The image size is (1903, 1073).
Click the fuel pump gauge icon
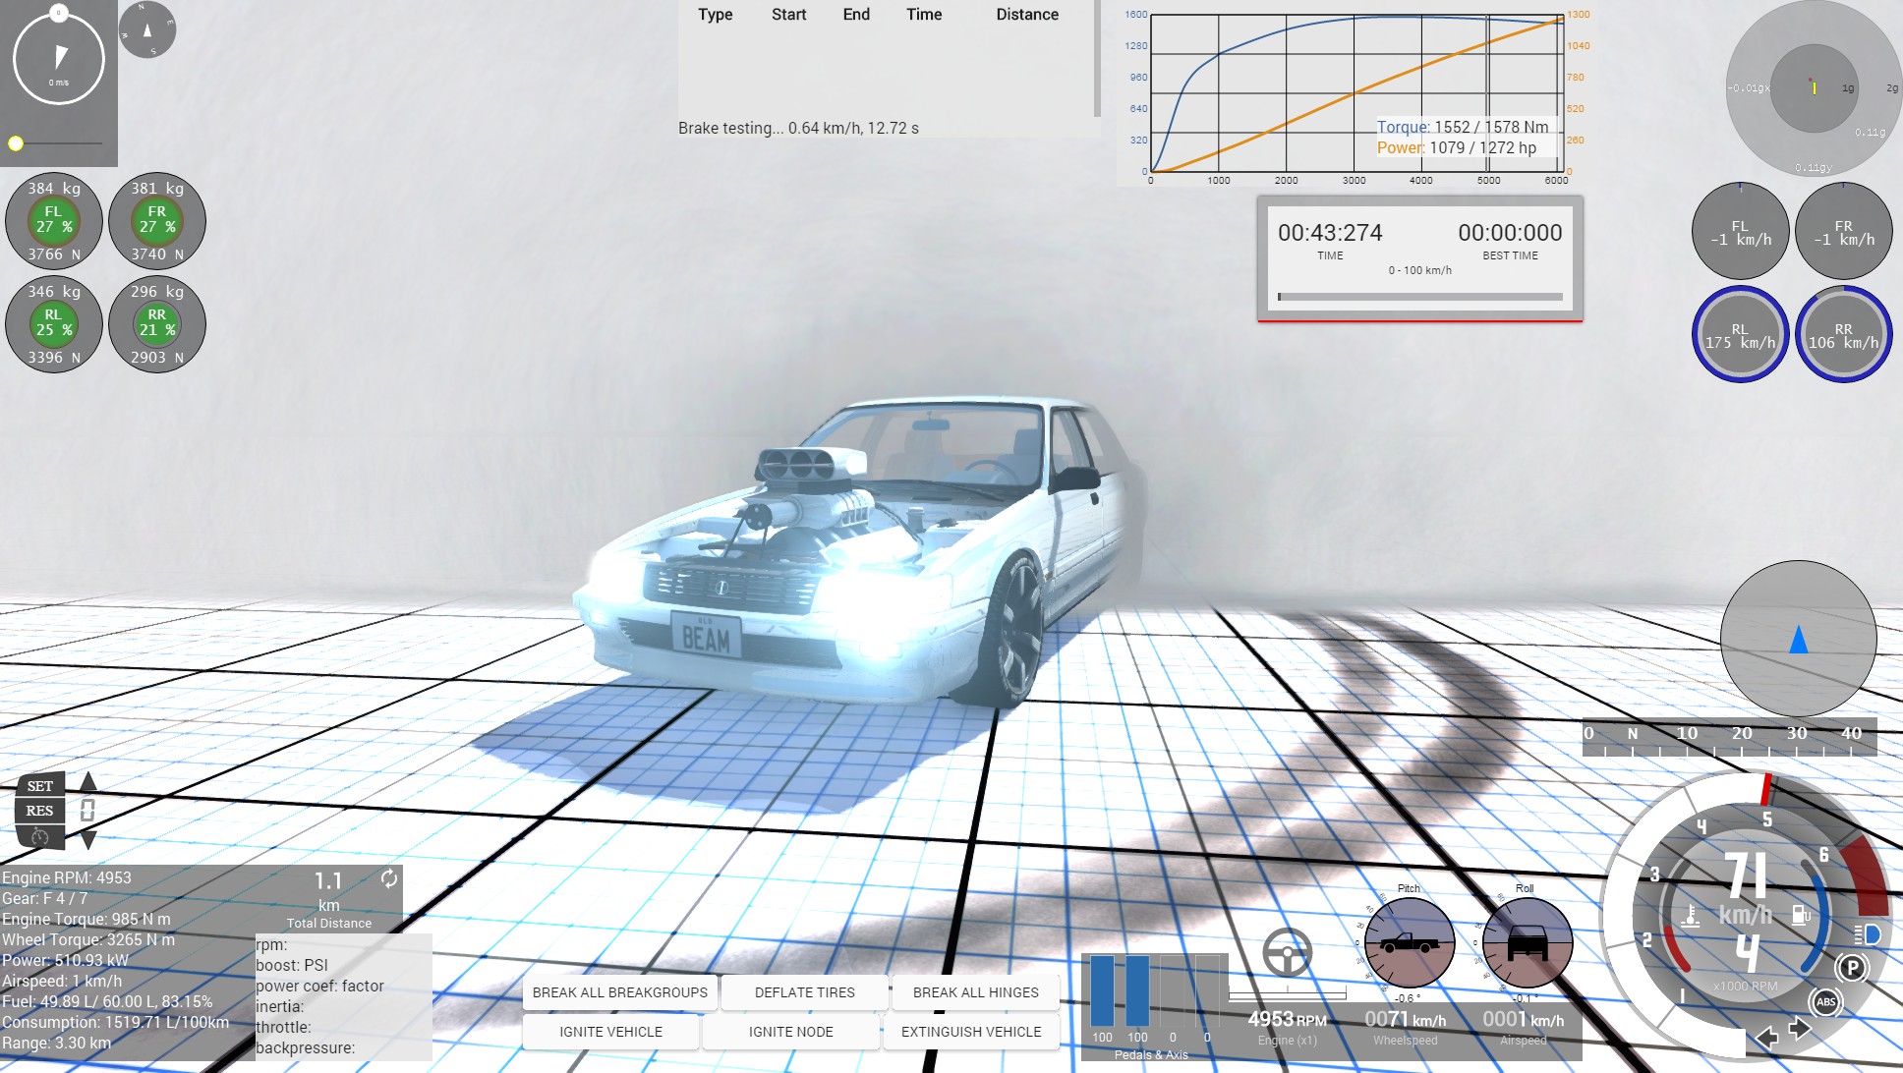coord(1801,916)
